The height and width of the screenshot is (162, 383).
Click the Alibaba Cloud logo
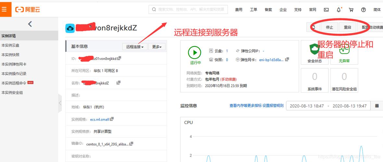[x=27, y=9]
